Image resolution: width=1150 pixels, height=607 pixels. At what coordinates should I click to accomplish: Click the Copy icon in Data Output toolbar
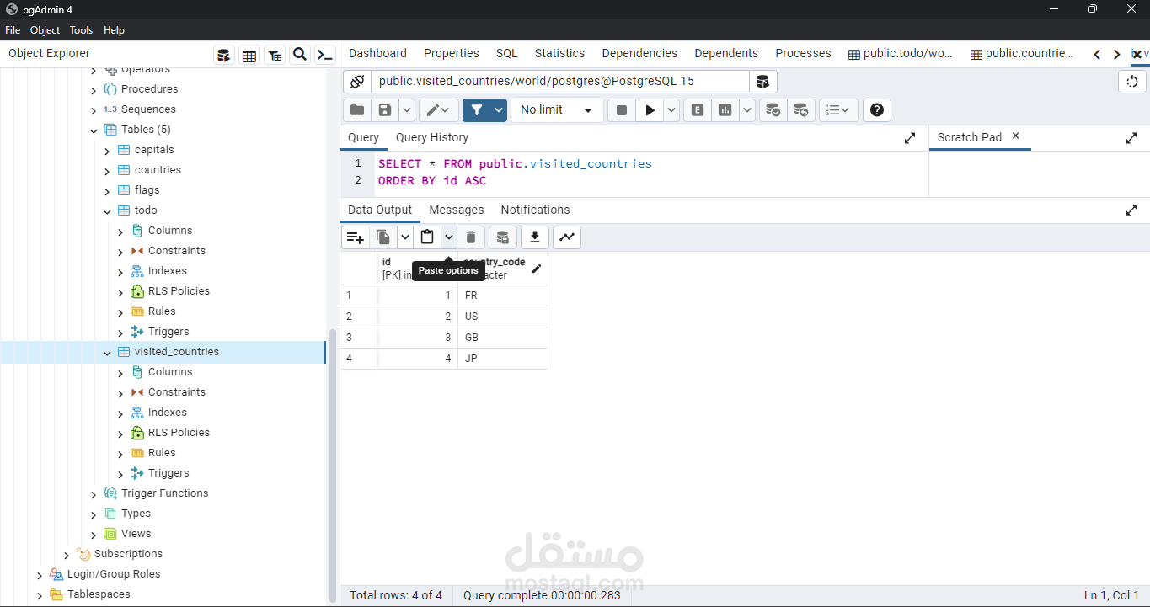(383, 237)
